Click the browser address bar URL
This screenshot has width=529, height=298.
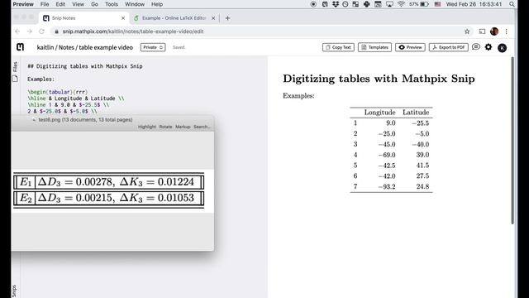pos(133,31)
